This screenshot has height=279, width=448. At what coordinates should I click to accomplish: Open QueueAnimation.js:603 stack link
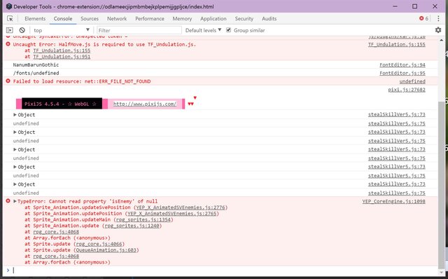(106, 250)
